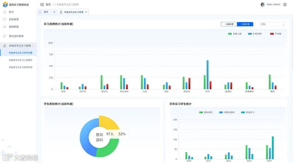
Task: Click the 学生类别统计(当前年度) heading
Action: tap(58, 104)
